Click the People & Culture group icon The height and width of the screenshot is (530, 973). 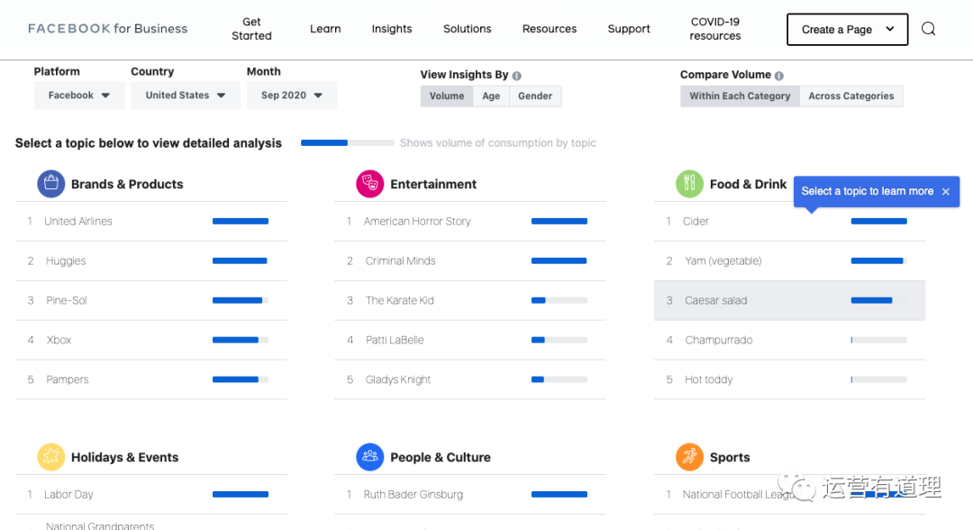[x=370, y=457]
